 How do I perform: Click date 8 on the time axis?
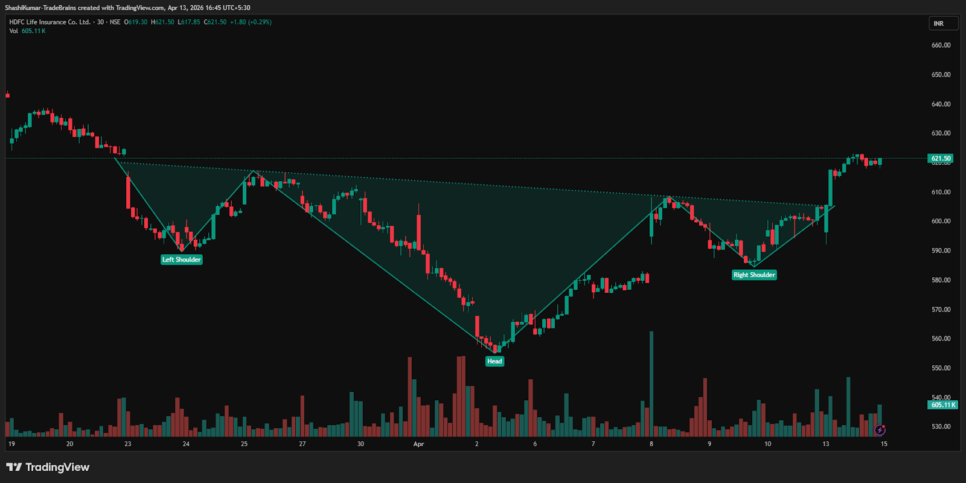pyautogui.click(x=651, y=444)
